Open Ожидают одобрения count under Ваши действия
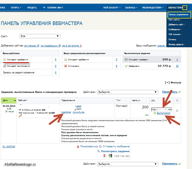 [x=55, y=60]
